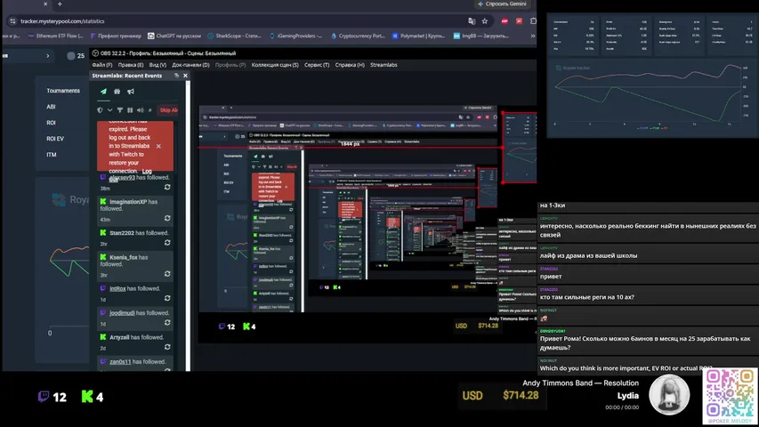
Task: Close the Streamlabs Recent Events dock
Action: 185,76
